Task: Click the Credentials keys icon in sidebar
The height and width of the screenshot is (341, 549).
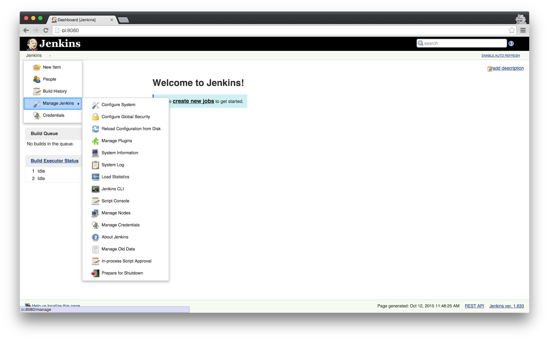Action: (x=37, y=115)
